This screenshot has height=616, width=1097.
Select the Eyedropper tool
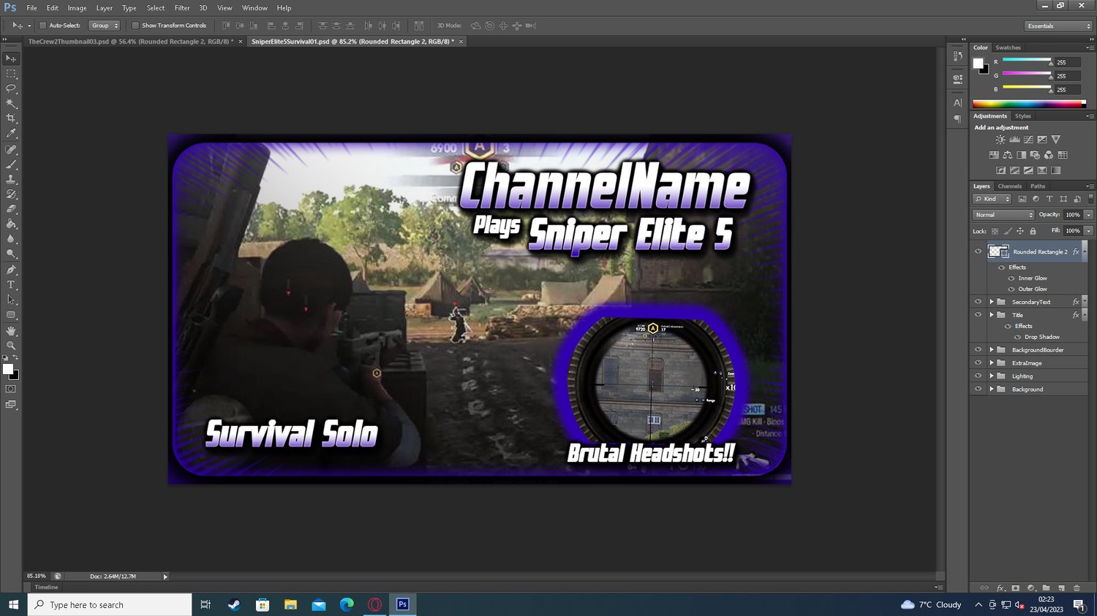(11, 134)
